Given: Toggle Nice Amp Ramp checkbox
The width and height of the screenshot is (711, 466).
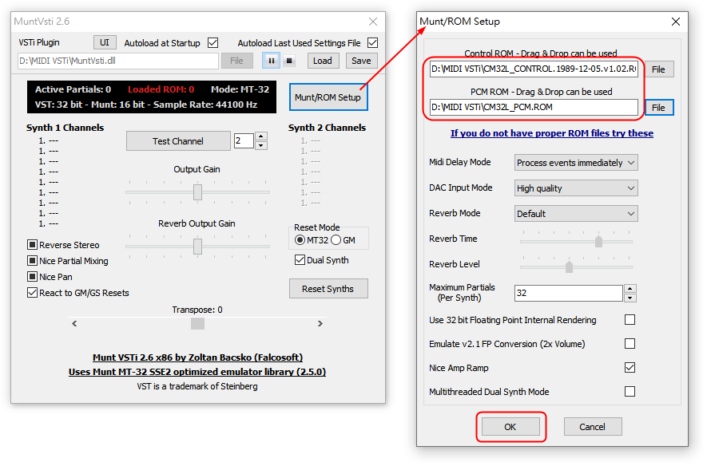Looking at the screenshot, I should 630,367.
